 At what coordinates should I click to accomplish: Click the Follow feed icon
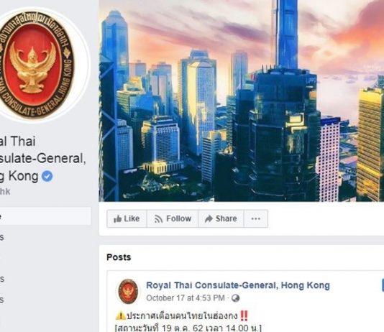[x=158, y=219]
